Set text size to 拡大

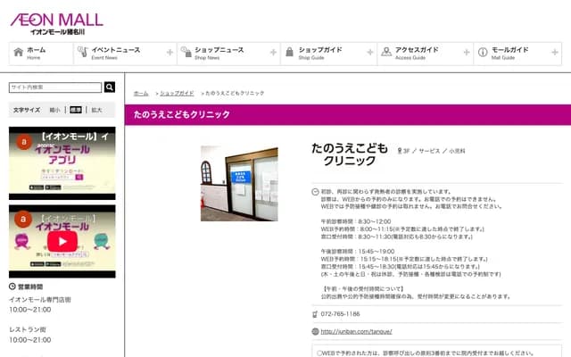tap(96, 110)
